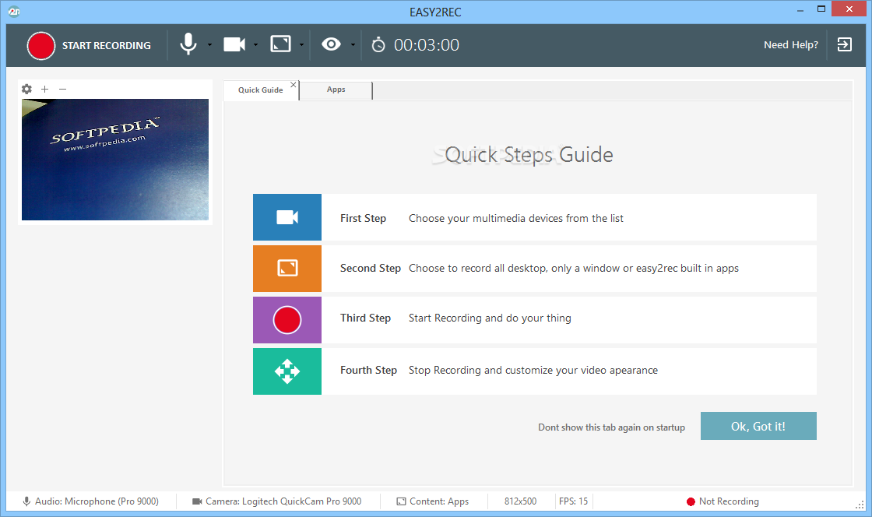Toggle the eye preview icon
Screen dimensions: 872x517
(x=332, y=44)
